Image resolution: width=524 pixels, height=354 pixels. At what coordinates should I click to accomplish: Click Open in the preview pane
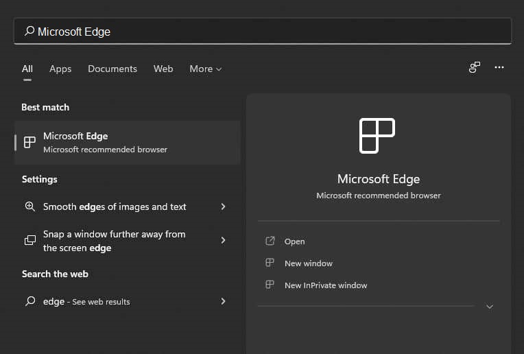pos(294,241)
